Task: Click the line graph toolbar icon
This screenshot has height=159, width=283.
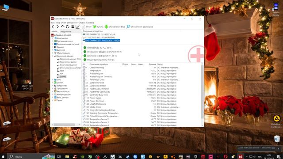Action: [77, 26]
